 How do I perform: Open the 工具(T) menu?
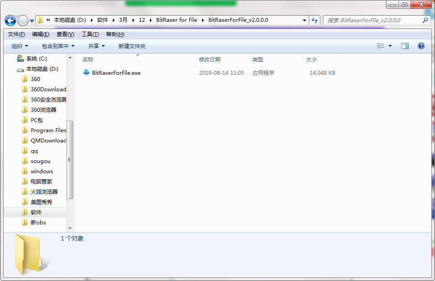click(90, 34)
